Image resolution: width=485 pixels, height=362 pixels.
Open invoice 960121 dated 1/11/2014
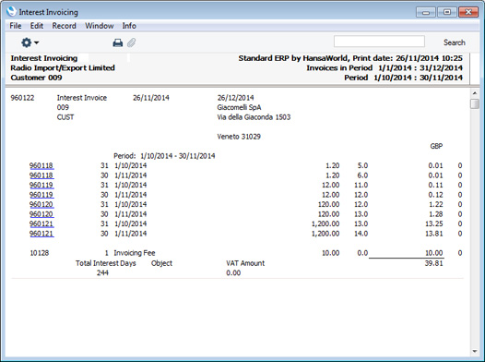[x=41, y=234]
